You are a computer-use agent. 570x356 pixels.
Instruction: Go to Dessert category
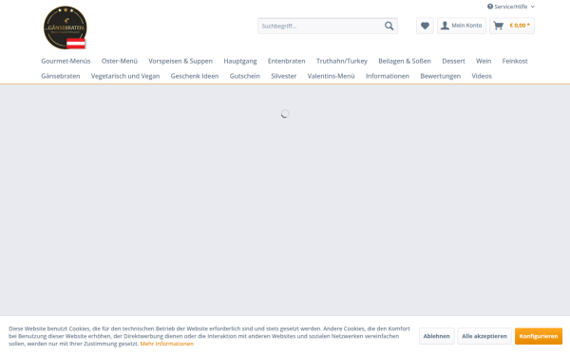(453, 61)
